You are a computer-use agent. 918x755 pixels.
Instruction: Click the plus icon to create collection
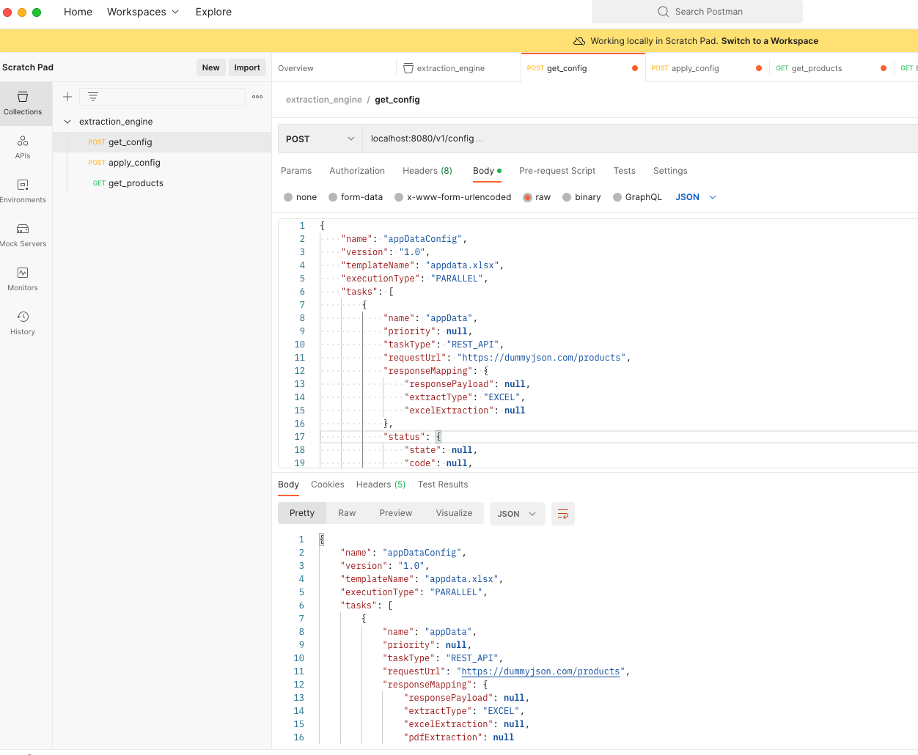coord(67,97)
